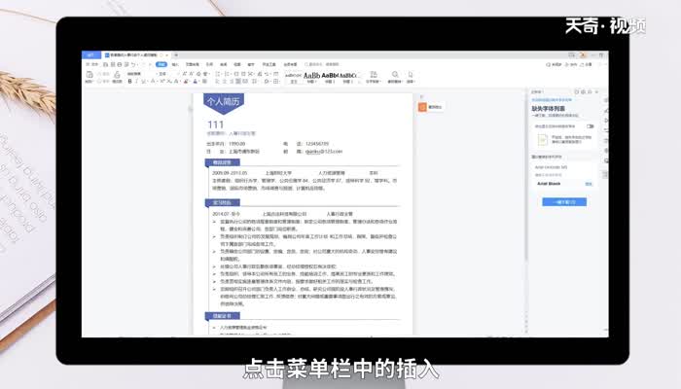This screenshot has height=389, width=681.
Task: Toggle the missing-font switch in side panel
Action: (590, 126)
